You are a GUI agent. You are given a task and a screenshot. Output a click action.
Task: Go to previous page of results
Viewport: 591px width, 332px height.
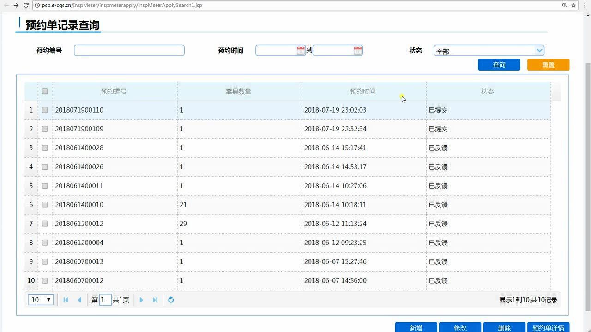pos(79,300)
